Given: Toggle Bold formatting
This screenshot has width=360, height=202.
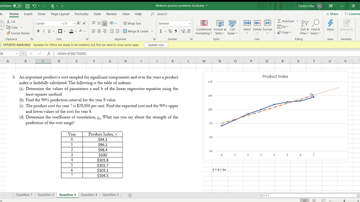Looking at the screenshot, I should pyautogui.click(x=38, y=31).
